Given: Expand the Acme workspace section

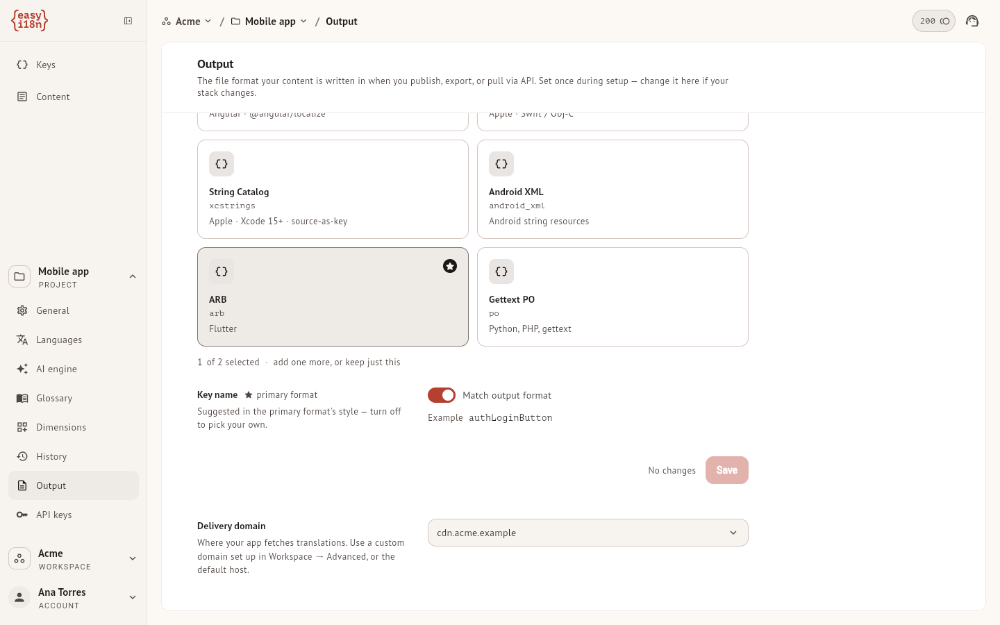Looking at the screenshot, I should click(x=133, y=558).
